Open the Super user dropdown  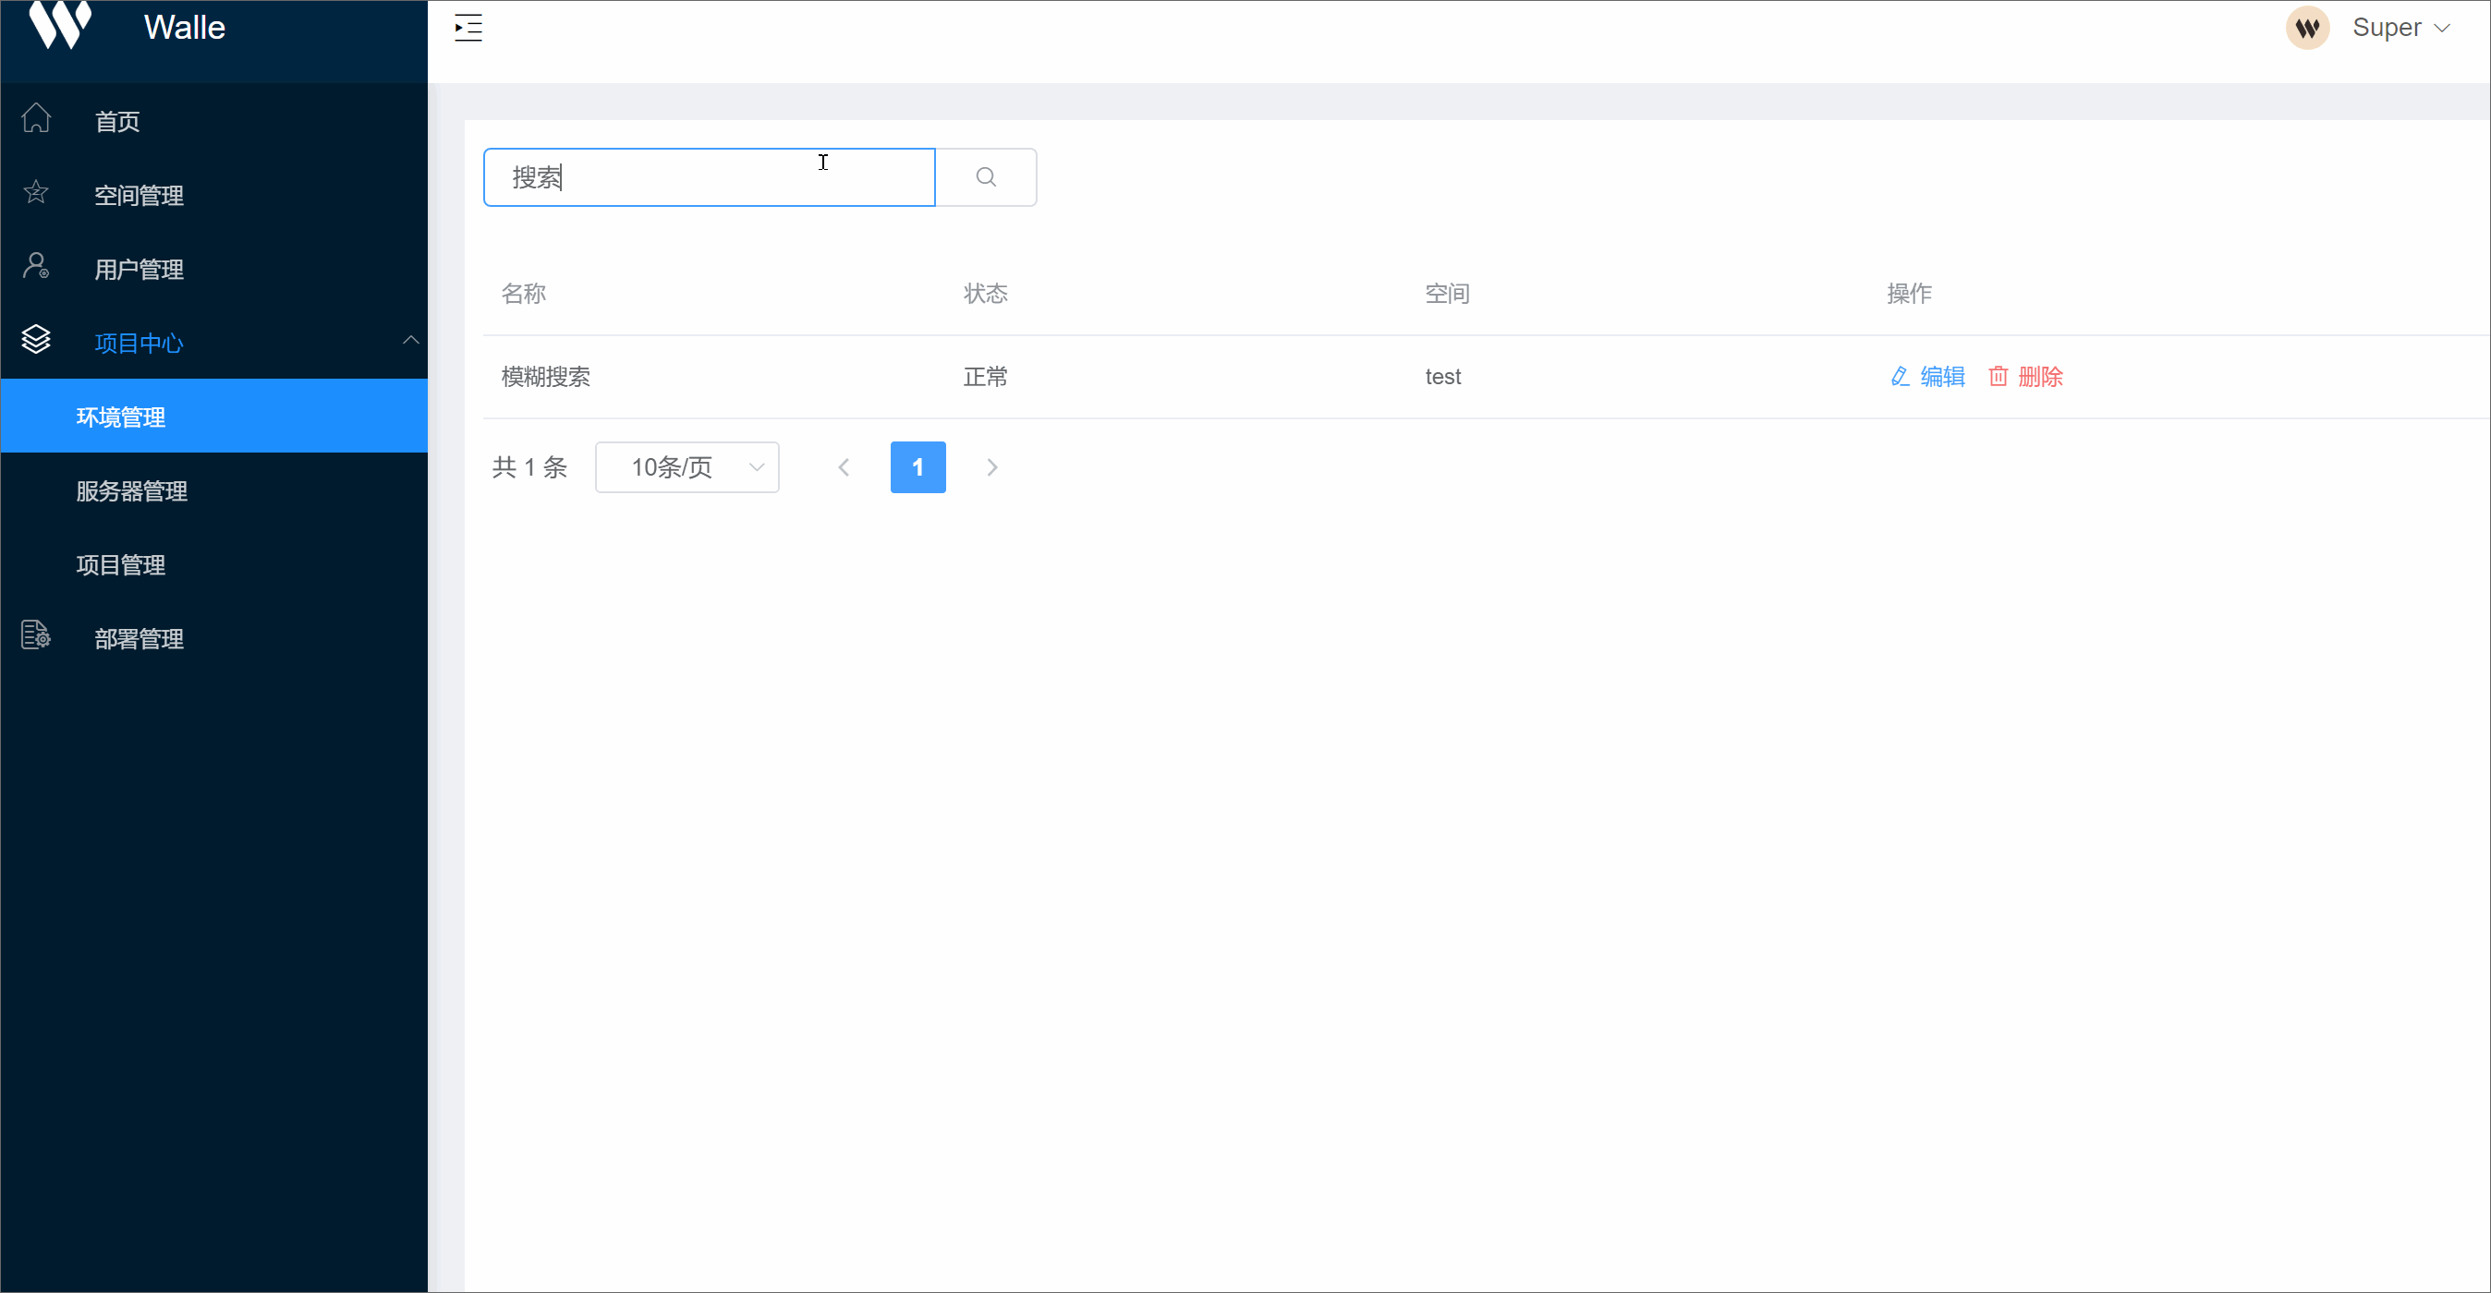point(2400,28)
